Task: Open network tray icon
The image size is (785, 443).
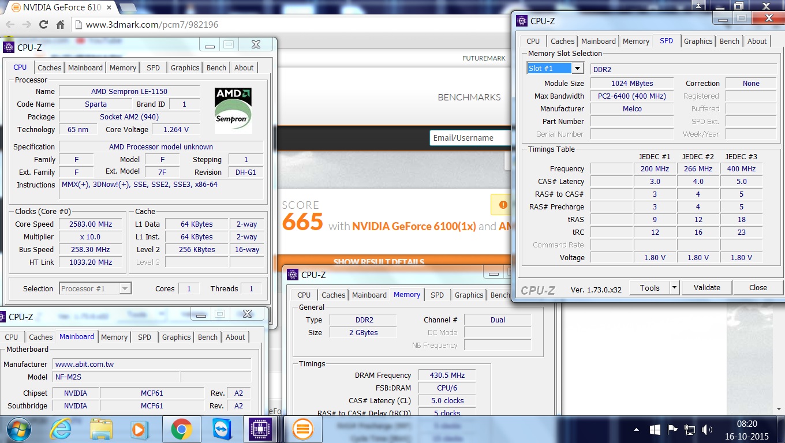Action: pyautogui.click(x=689, y=430)
